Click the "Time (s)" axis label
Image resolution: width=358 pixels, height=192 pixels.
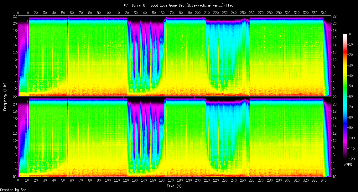pos(174,186)
